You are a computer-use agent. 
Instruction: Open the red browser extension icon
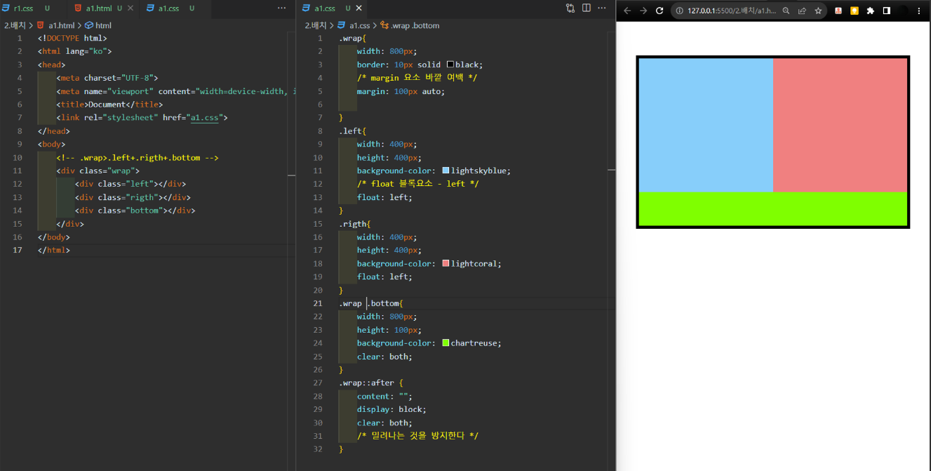pos(838,11)
